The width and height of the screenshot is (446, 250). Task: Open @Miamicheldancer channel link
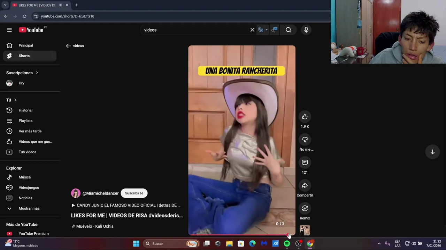point(100,193)
